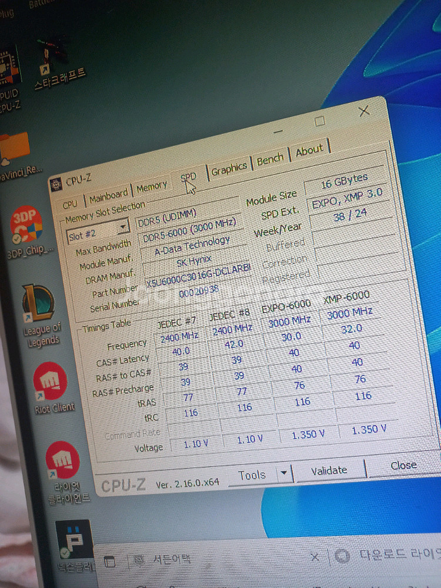
Task: Click the Validate button
Action: [329, 470]
